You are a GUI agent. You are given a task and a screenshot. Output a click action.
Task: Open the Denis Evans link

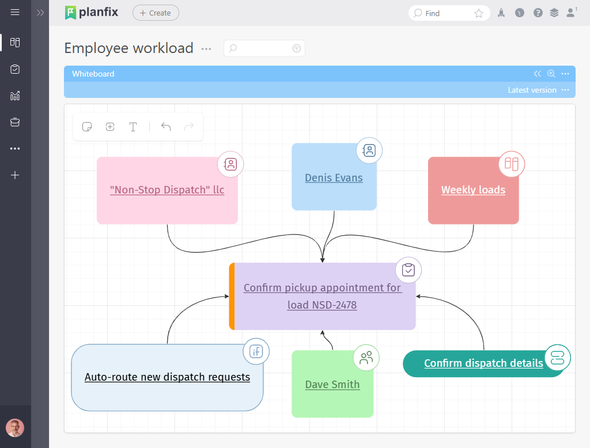pyautogui.click(x=334, y=178)
